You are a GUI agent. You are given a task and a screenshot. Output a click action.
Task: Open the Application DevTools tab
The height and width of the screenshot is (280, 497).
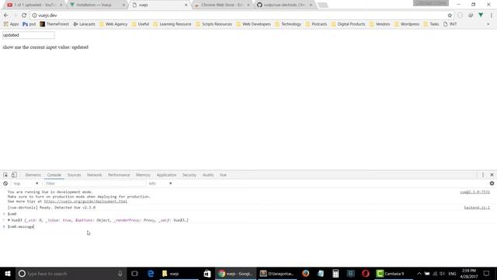point(166,175)
